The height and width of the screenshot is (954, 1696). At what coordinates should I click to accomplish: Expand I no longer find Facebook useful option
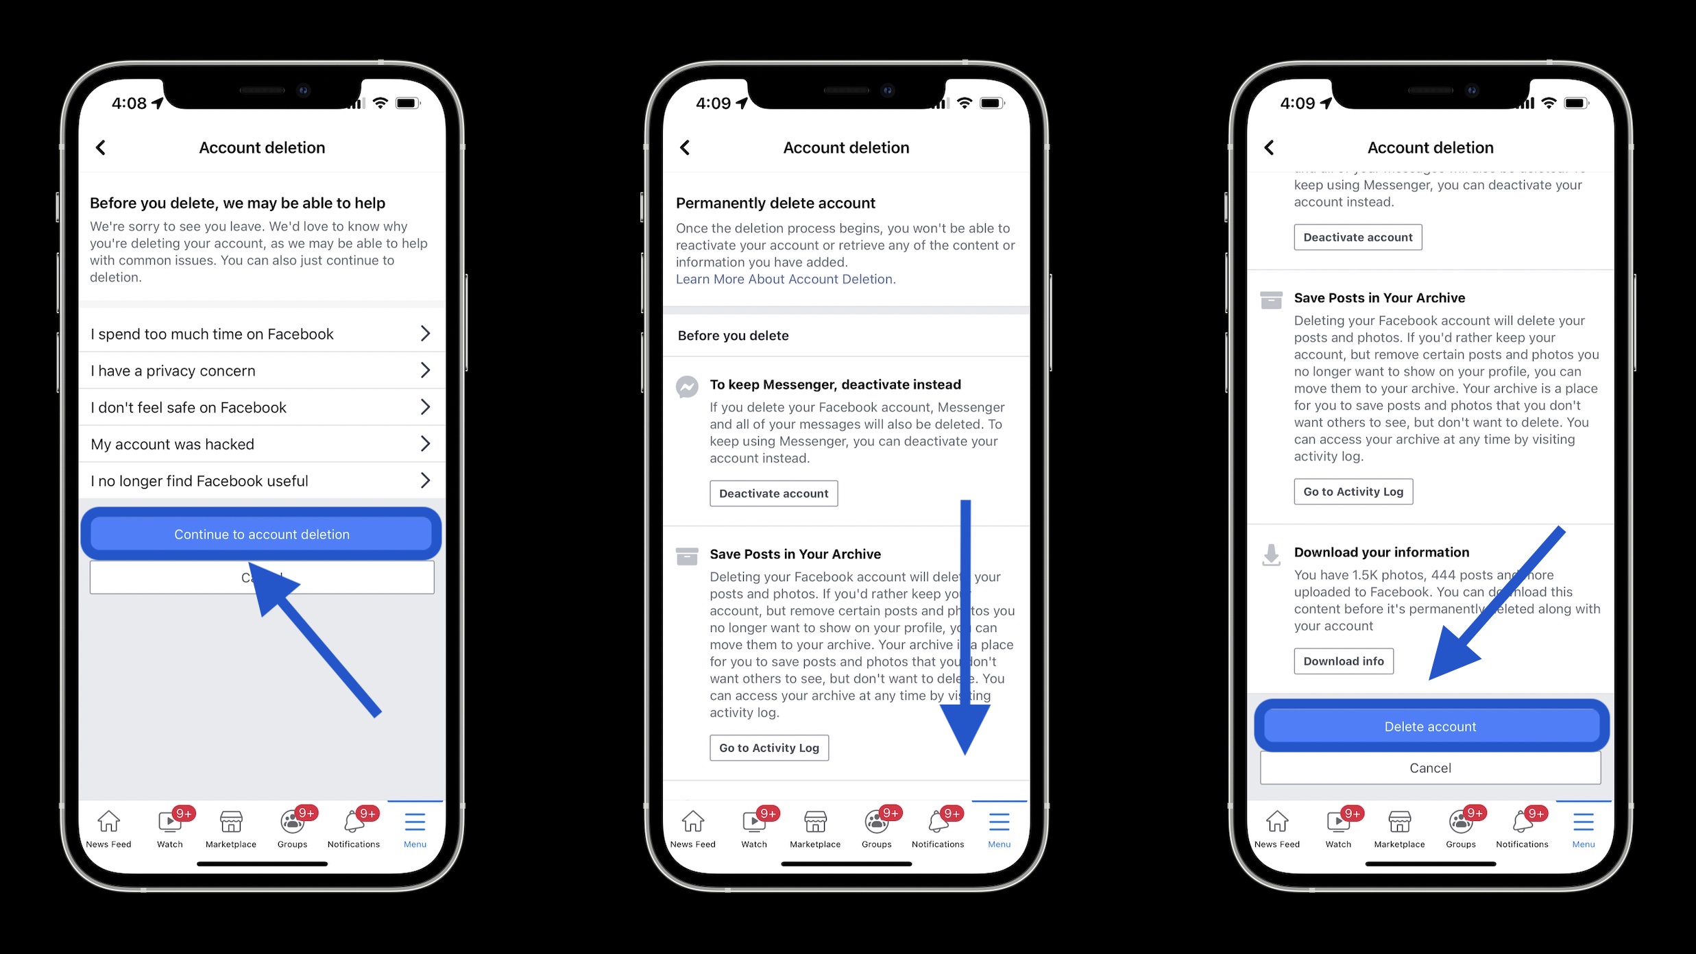pyautogui.click(x=426, y=481)
